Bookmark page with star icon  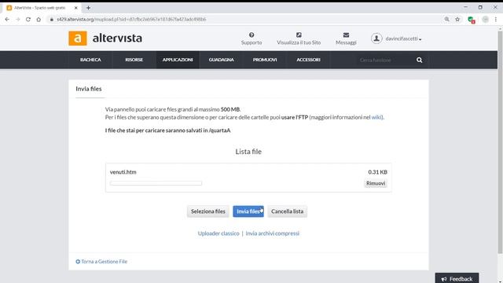click(457, 19)
